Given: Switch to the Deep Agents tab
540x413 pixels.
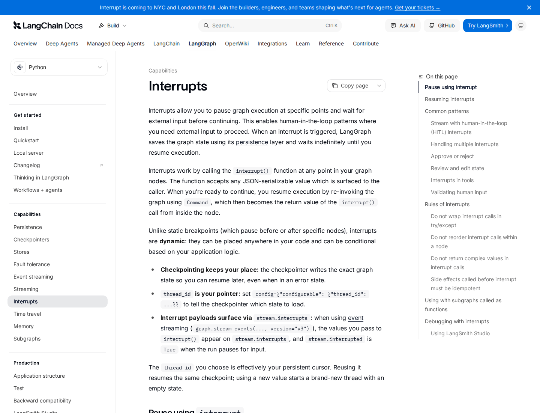Looking at the screenshot, I should pyautogui.click(x=62, y=44).
